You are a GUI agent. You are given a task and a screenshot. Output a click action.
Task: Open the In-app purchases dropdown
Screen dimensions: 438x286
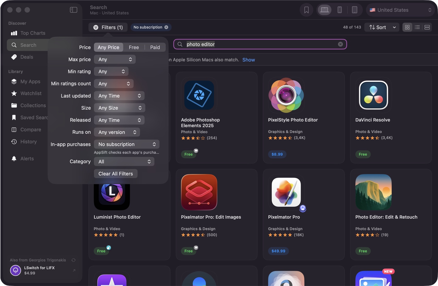[x=127, y=144]
